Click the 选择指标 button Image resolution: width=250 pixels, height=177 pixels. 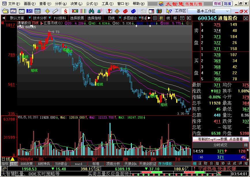[94, 18]
